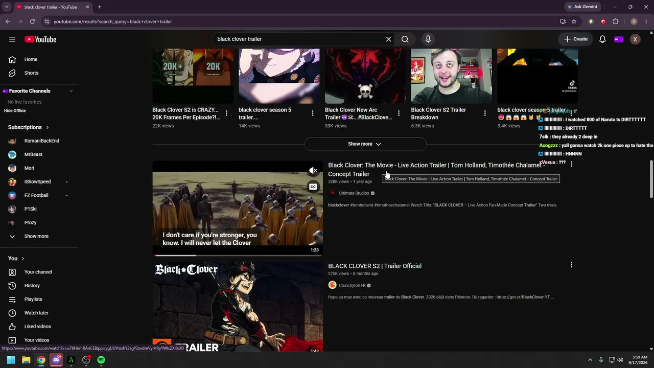Click Show more to expand shorts shelf

[365, 144]
